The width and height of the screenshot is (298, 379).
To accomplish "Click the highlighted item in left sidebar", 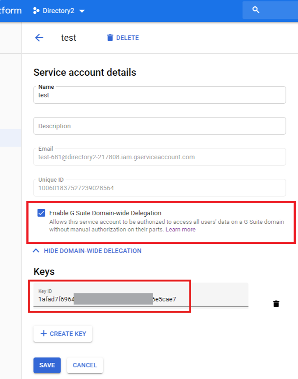I will 10,138.
